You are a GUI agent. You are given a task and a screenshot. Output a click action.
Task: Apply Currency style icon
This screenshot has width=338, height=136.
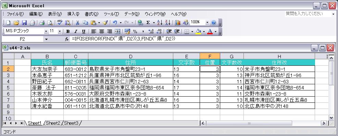127,32
